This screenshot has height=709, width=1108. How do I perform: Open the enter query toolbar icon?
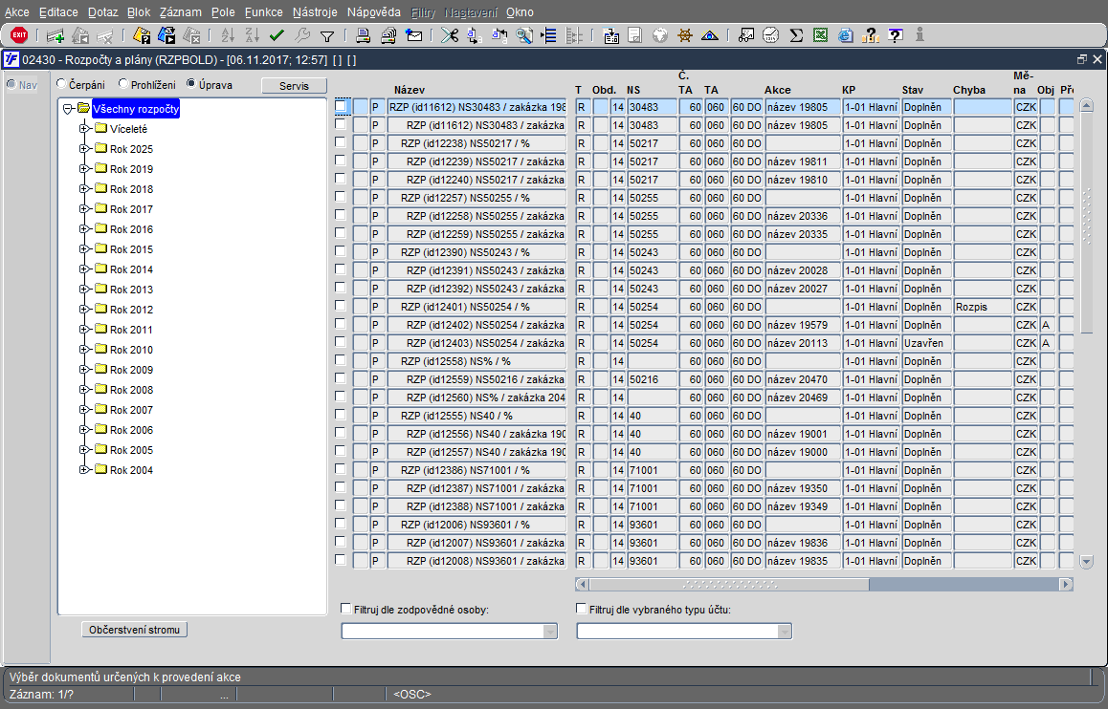coord(142,35)
